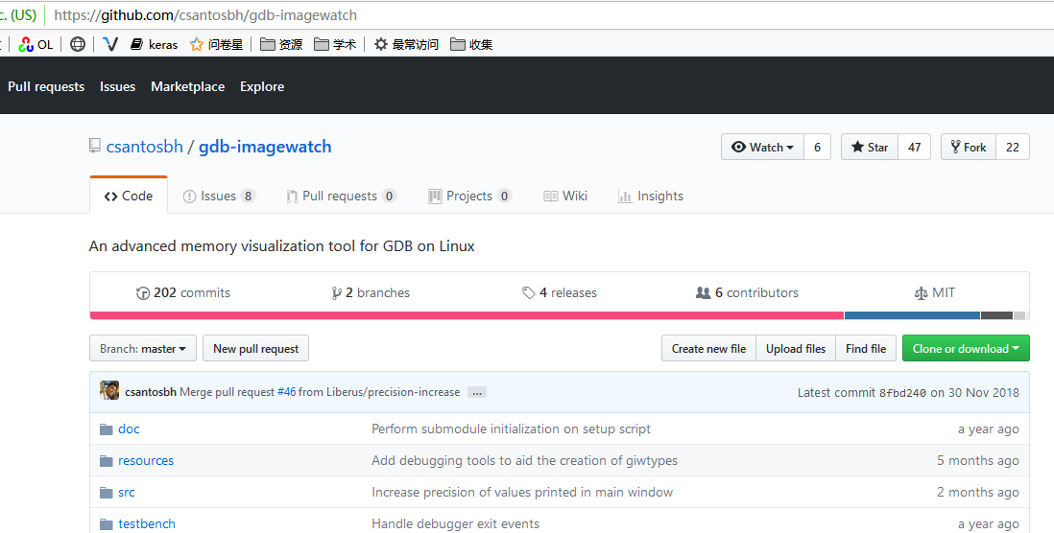Image resolution: width=1054 pixels, height=533 pixels.
Task: Open the Insights tab
Action: pos(651,196)
